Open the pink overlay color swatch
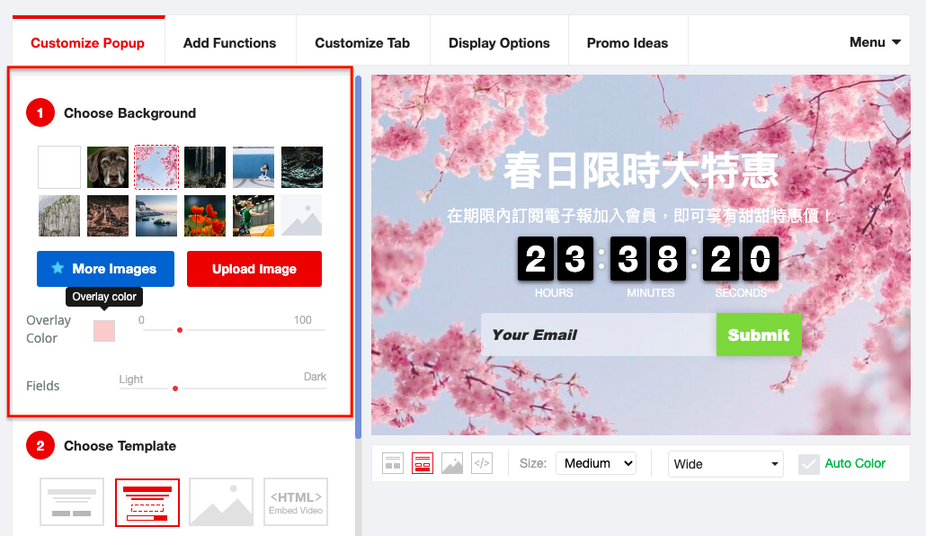Screen dimensions: 926x536 pos(104,331)
